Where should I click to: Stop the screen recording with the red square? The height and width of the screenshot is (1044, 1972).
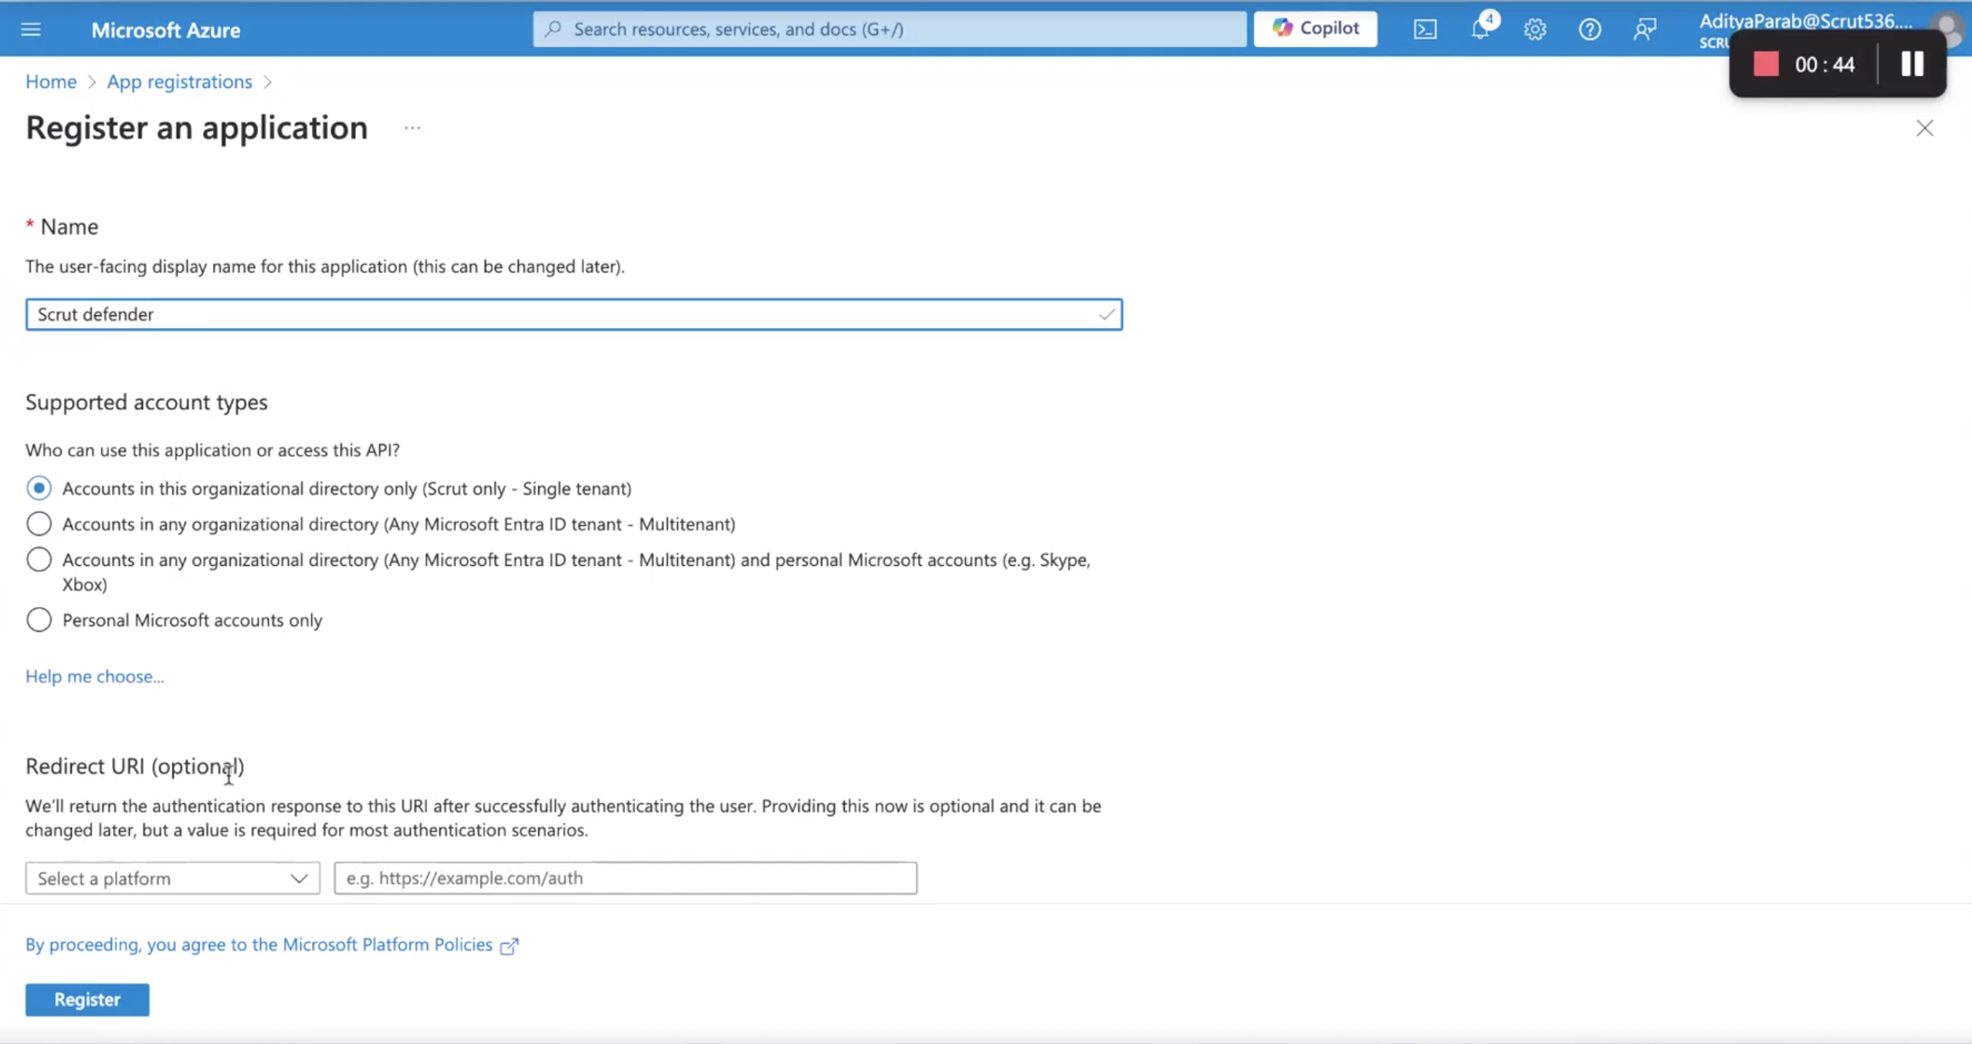(x=1766, y=64)
